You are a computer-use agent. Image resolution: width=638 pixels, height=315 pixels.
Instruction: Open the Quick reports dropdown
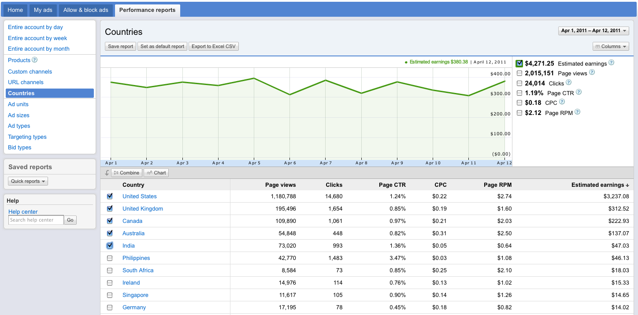coord(28,181)
